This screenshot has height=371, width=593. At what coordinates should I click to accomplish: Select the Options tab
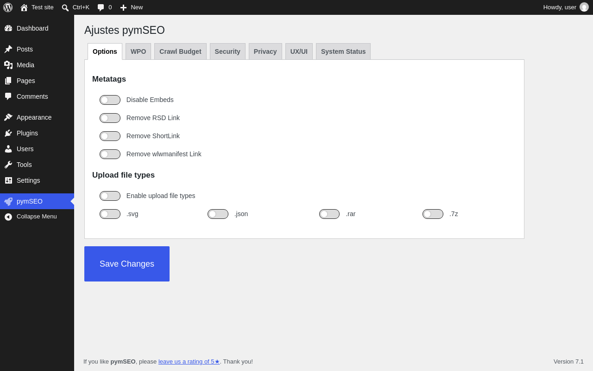(105, 51)
